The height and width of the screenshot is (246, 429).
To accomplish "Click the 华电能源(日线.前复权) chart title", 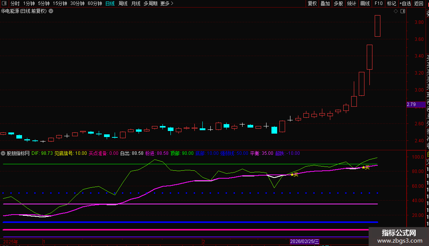I will [x=24, y=11].
